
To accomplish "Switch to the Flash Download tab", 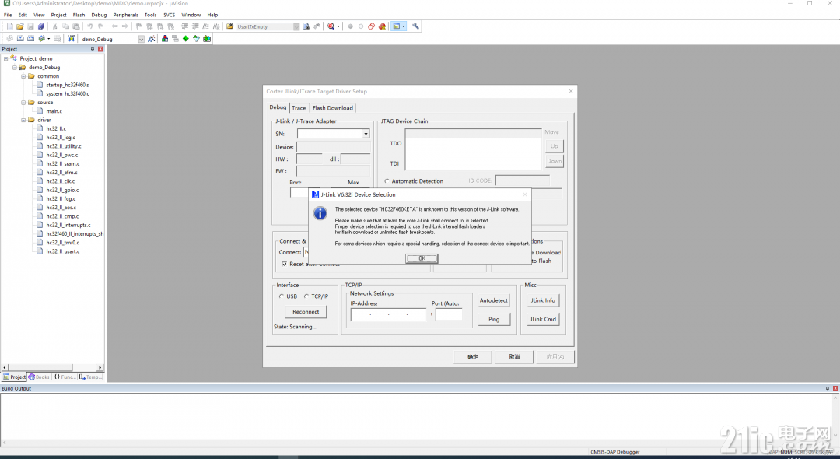I will pos(333,108).
